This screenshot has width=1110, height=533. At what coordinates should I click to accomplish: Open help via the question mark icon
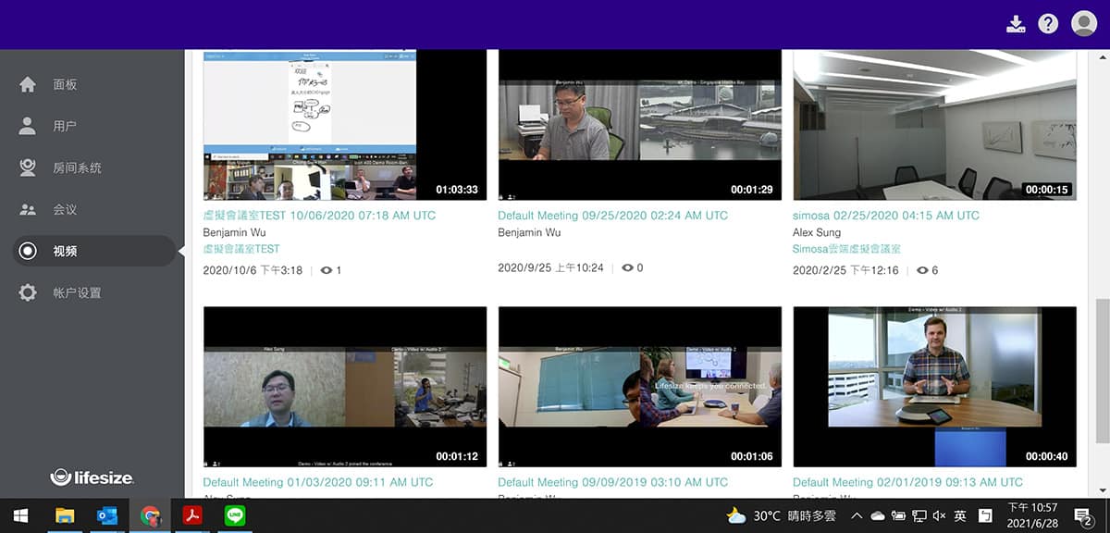(x=1048, y=24)
